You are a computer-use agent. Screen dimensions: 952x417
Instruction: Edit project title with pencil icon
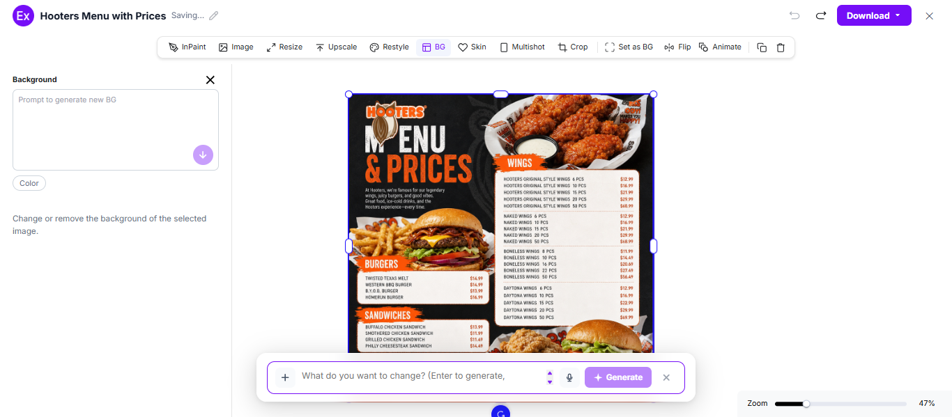(x=214, y=15)
